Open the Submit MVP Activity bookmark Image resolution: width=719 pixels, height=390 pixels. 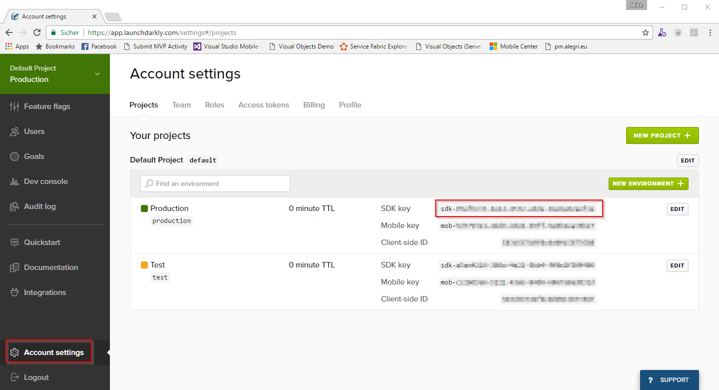155,46
